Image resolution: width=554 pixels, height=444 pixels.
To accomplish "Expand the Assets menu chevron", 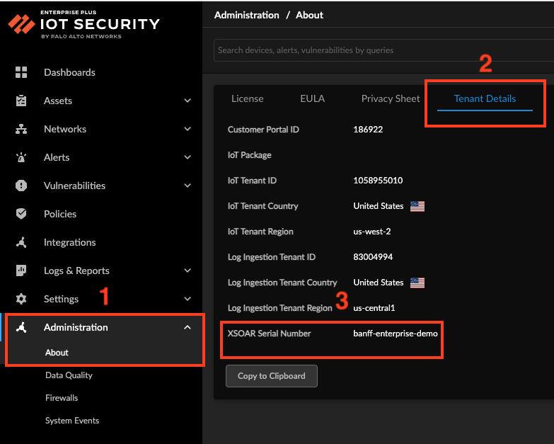I will 187,101.
